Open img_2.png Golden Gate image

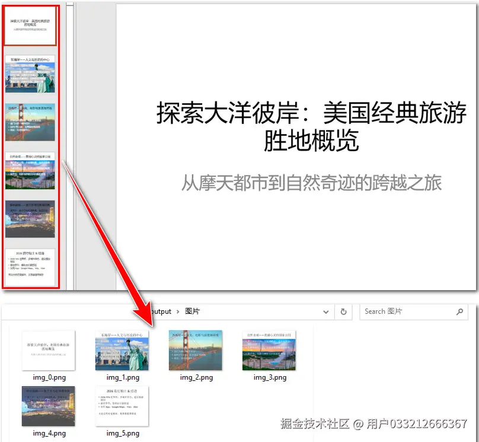click(x=195, y=350)
